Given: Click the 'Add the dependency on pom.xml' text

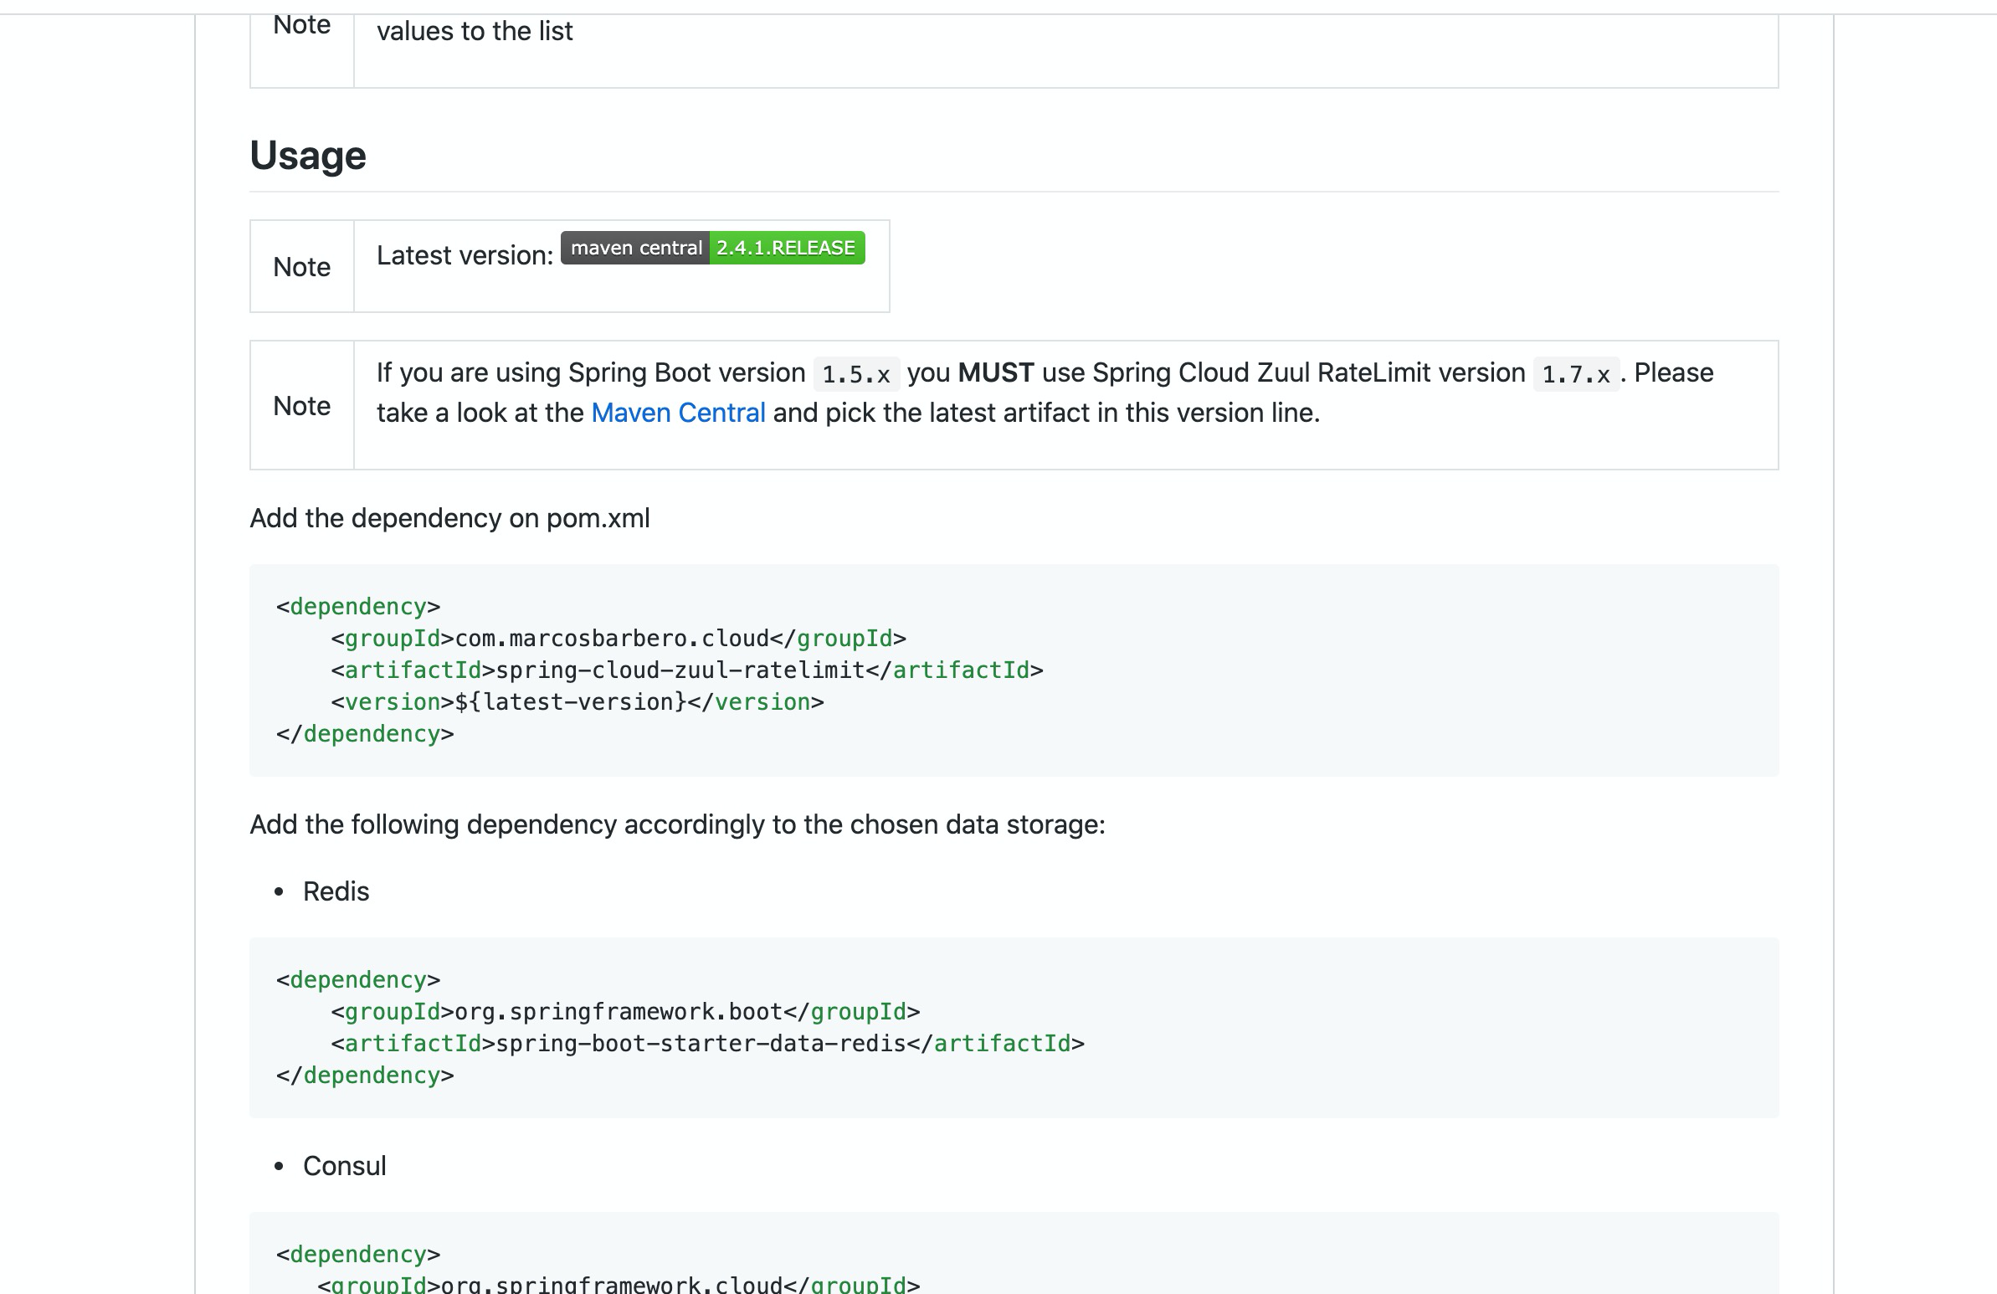Looking at the screenshot, I should coord(449,519).
